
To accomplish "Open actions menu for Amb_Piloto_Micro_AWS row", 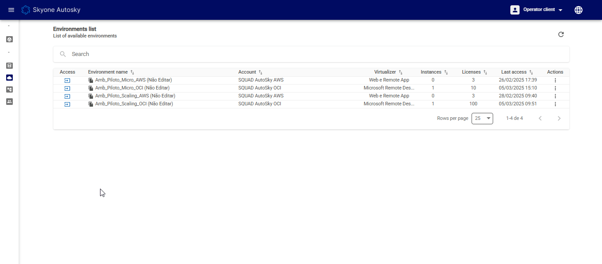I will pyautogui.click(x=555, y=80).
